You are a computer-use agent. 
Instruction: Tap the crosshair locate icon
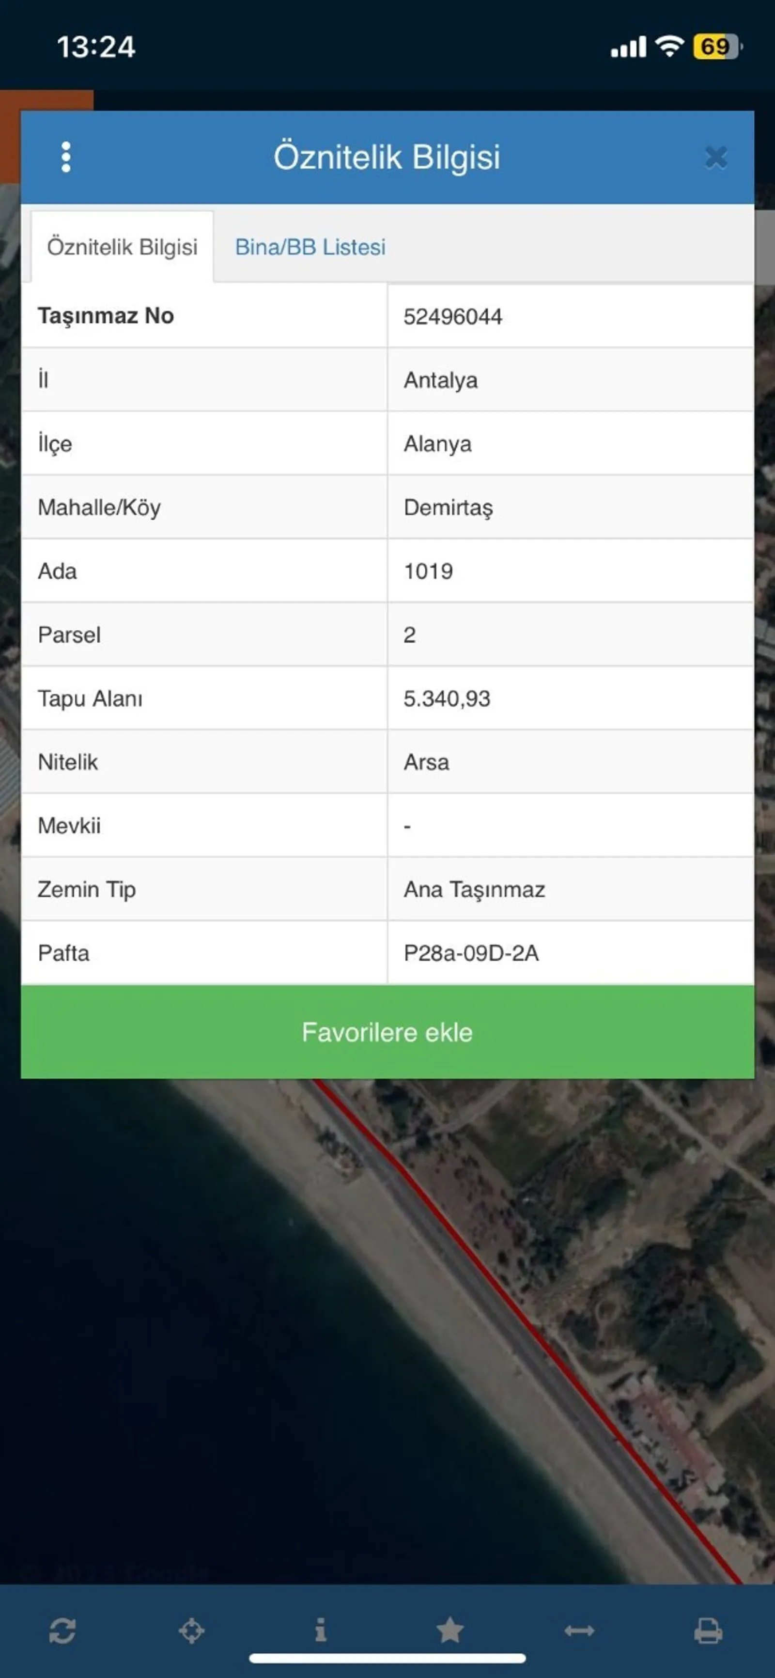191,1631
